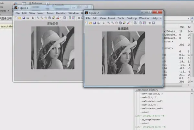
Task: Open Edit menu in Figure 2
Action: [x=95, y=18]
